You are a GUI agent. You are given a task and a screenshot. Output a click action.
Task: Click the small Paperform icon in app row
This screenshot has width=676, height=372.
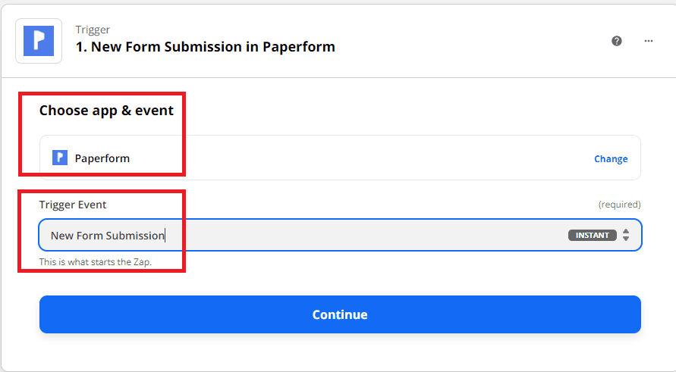click(x=60, y=158)
